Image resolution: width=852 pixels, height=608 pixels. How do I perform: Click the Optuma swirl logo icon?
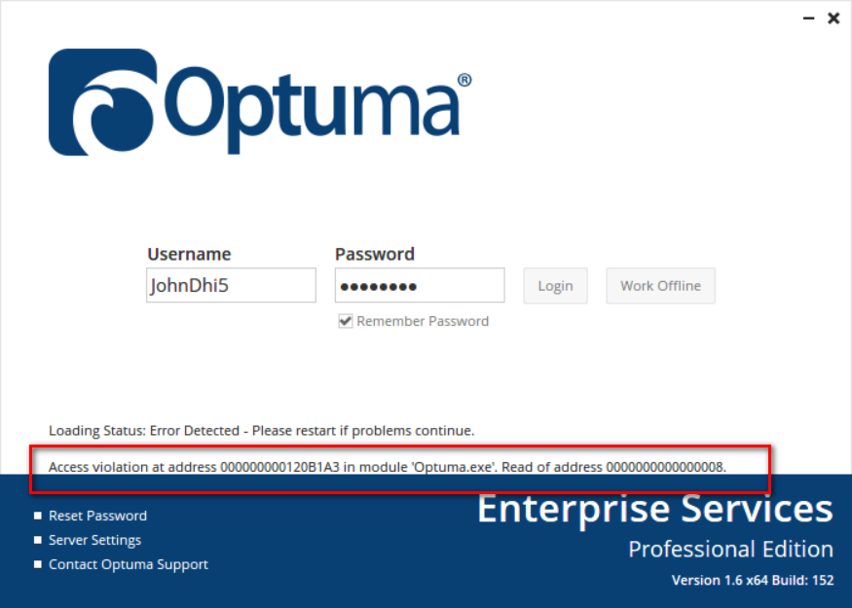[101, 102]
